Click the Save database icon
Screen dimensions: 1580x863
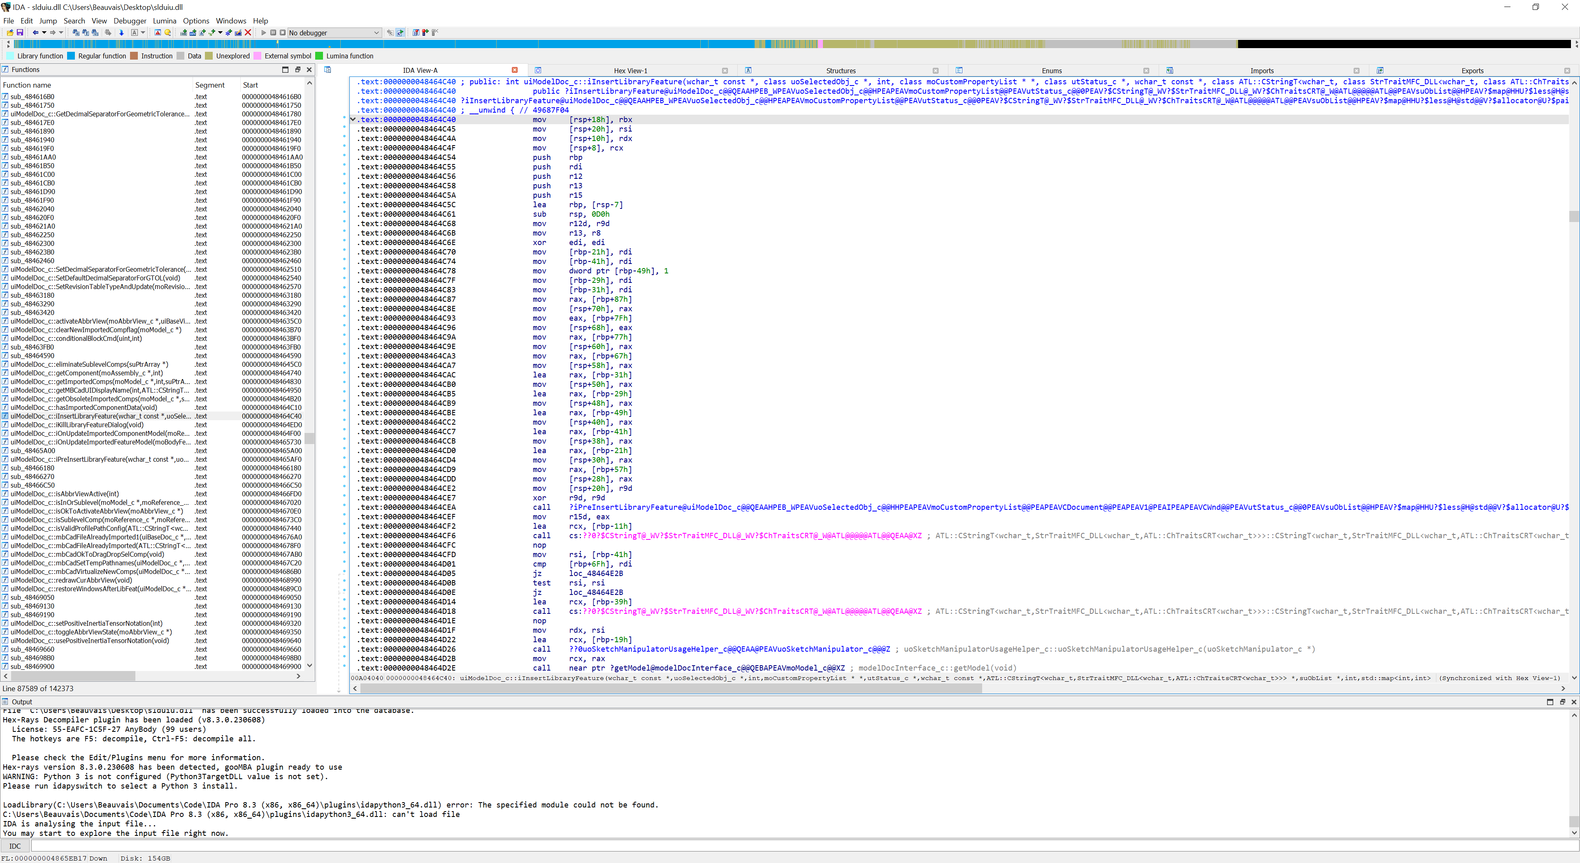(x=20, y=32)
